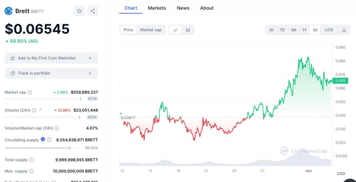The width and height of the screenshot is (356, 182).
Task: Click the info icon beside Market cap
Action: [30, 92]
